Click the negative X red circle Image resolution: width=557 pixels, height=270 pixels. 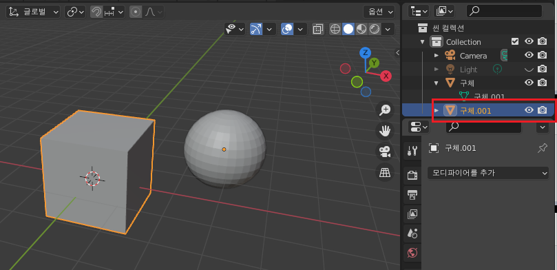345,69
